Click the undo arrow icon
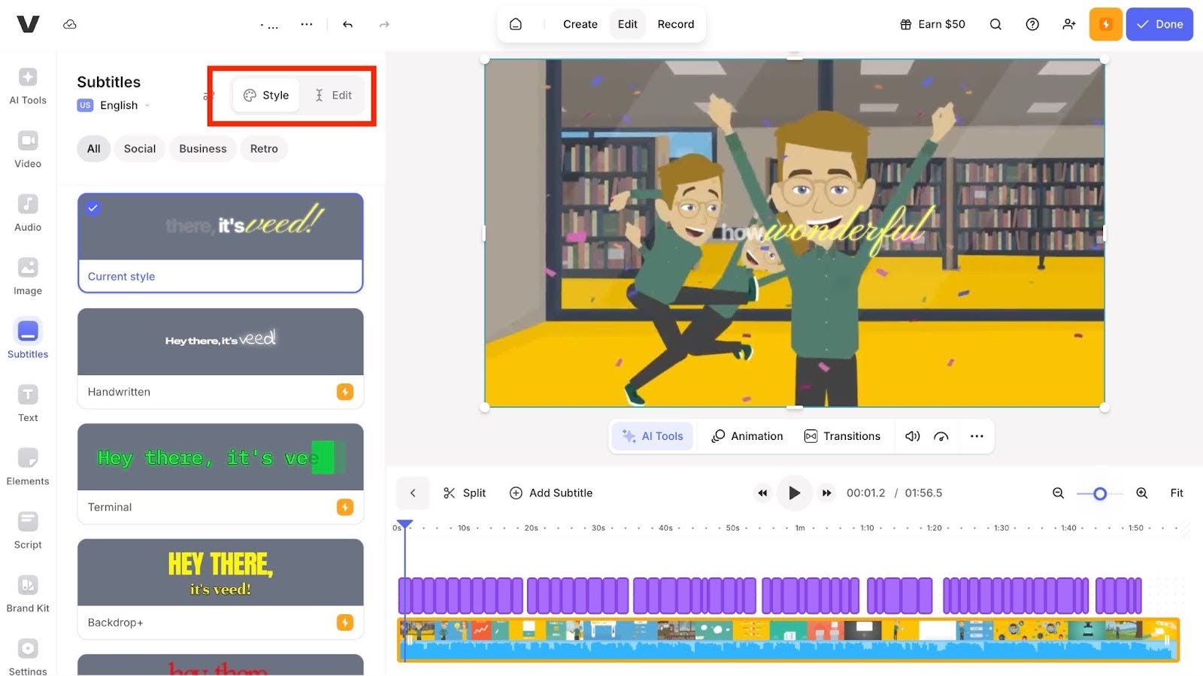Screen dimensions: 1203x676 point(347,25)
